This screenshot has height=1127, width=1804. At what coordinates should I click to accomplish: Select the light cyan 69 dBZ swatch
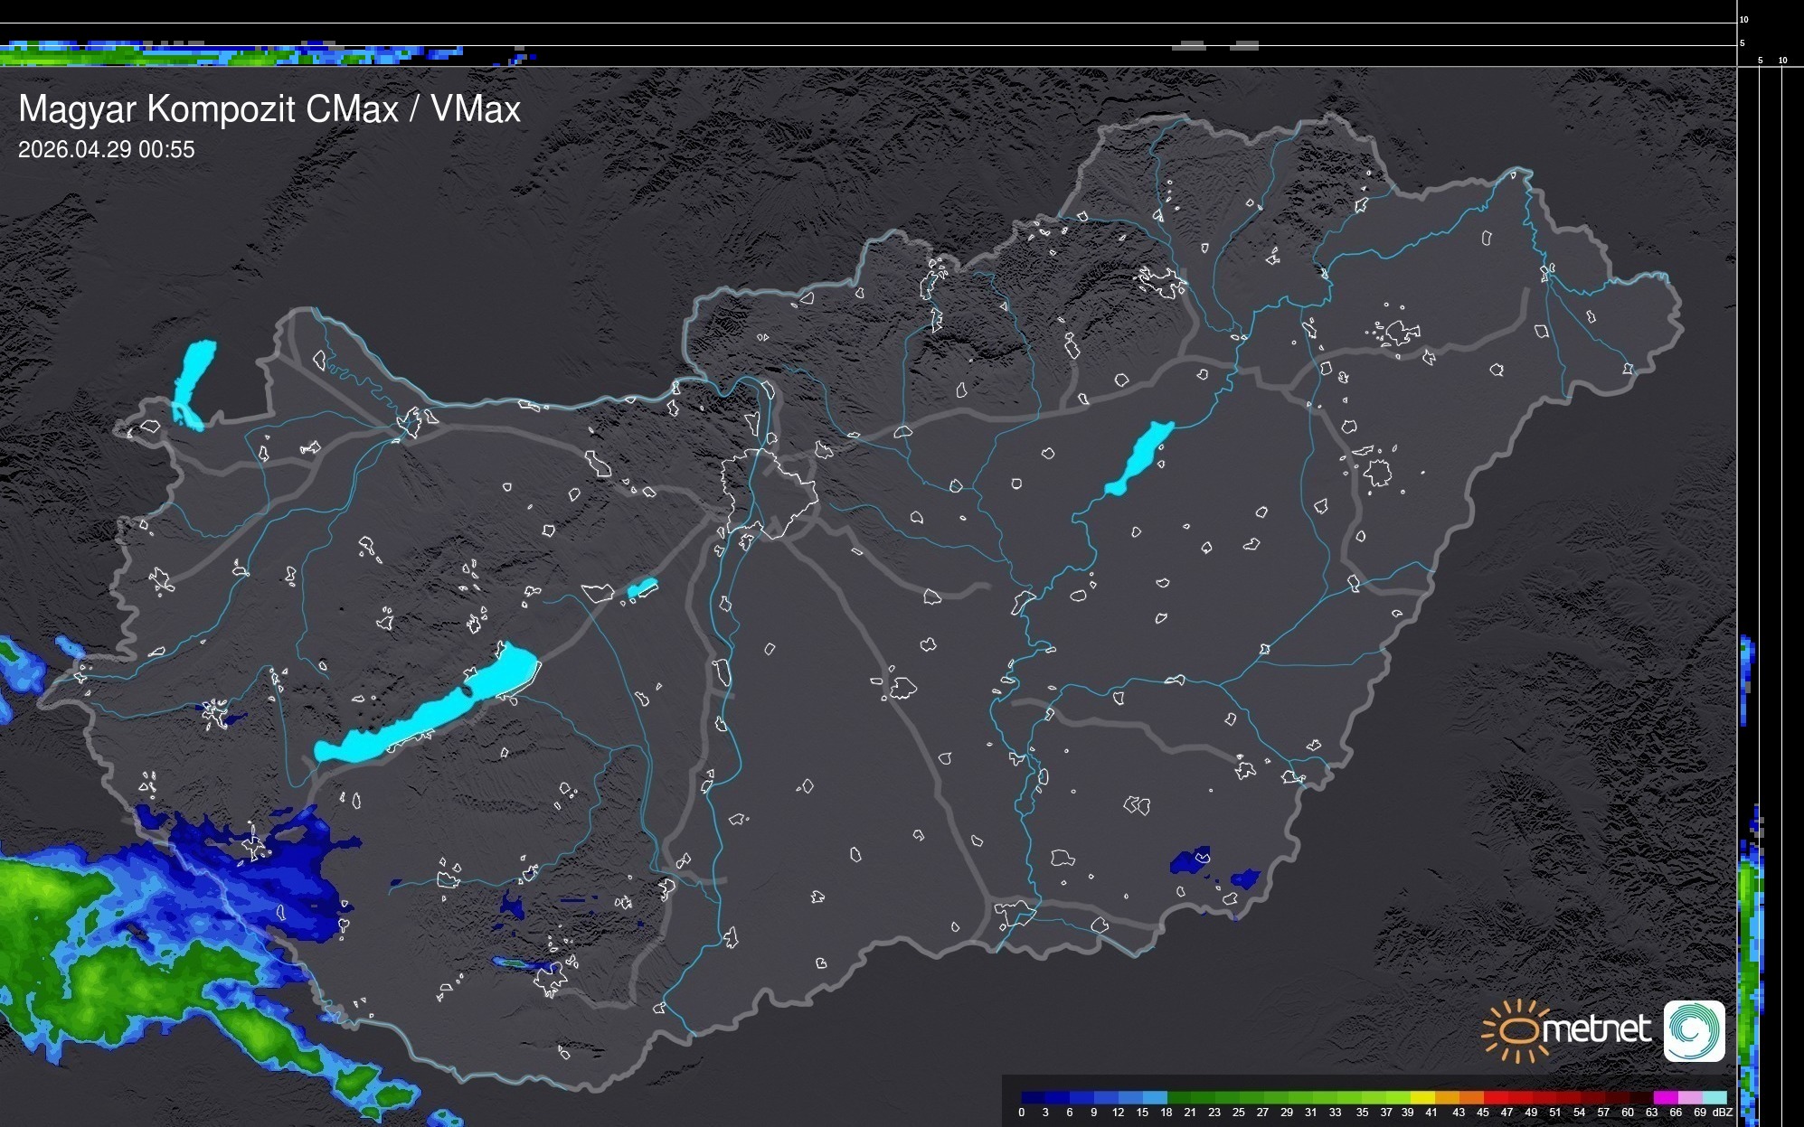(x=1713, y=1097)
